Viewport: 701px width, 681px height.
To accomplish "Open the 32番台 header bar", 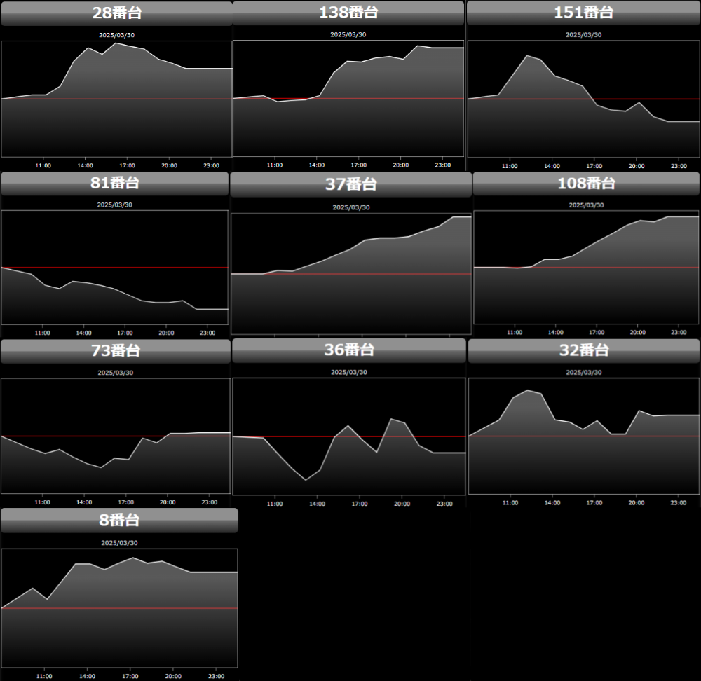I will coord(583,350).
